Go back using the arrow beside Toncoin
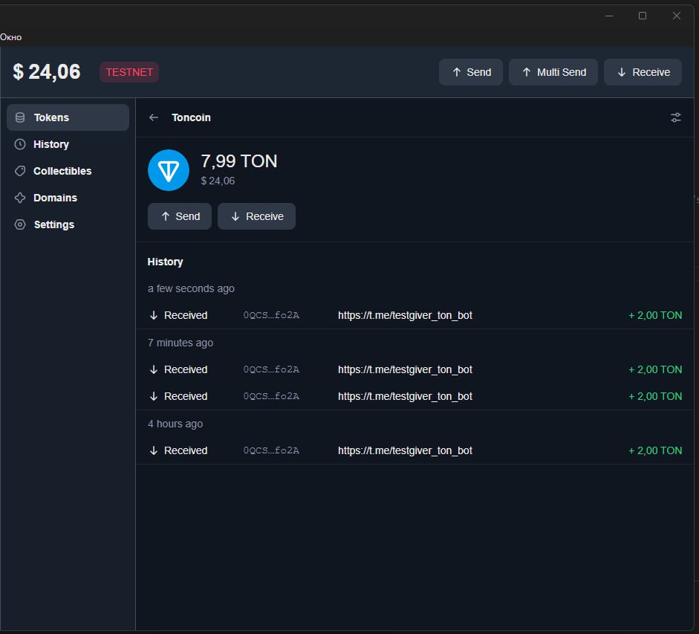This screenshot has height=634, width=699. (154, 117)
